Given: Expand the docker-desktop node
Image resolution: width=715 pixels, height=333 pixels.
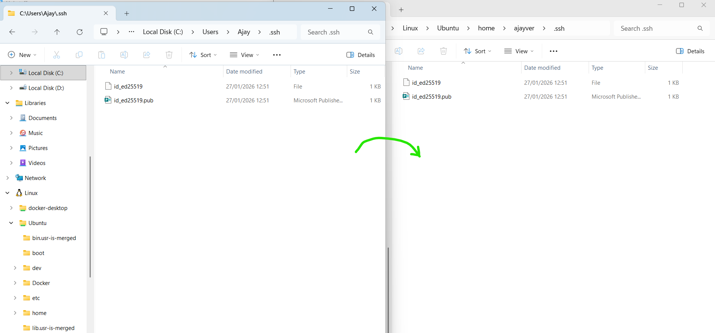Looking at the screenshot, I should pyautogui.click(x=11, y=208).
